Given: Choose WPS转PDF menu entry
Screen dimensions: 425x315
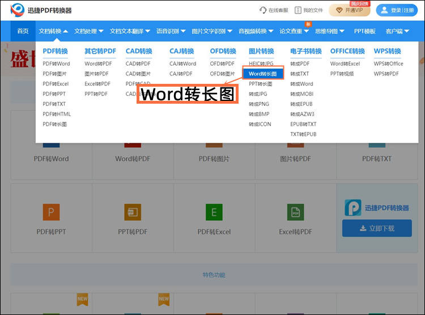Looking at the screenshot, I should [x=386, y=74].
